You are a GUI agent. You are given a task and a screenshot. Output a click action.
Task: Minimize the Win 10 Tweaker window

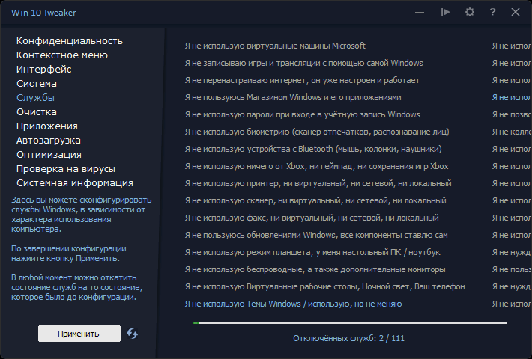[x=420, y=12]
